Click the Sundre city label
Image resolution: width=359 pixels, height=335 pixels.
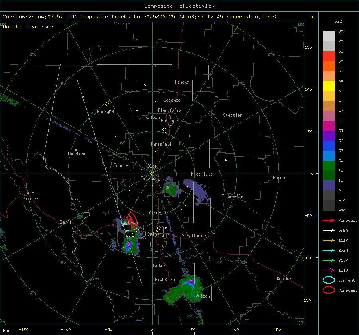coord(121,165)
